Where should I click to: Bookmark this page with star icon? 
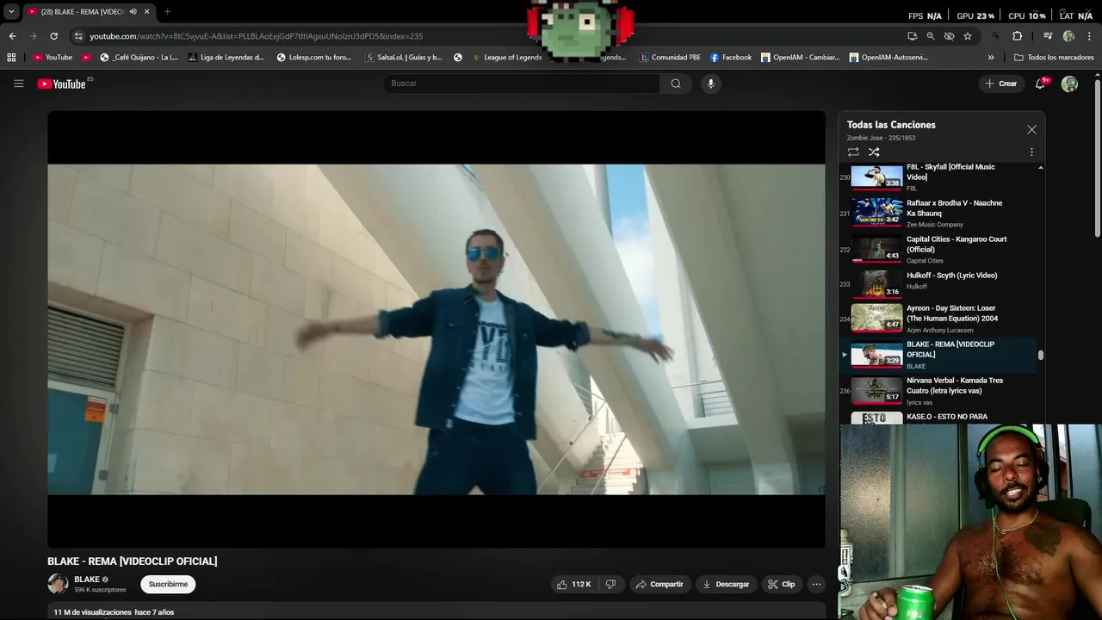point(968,36)
